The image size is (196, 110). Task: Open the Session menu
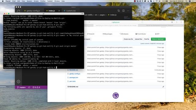coord(29,1)
